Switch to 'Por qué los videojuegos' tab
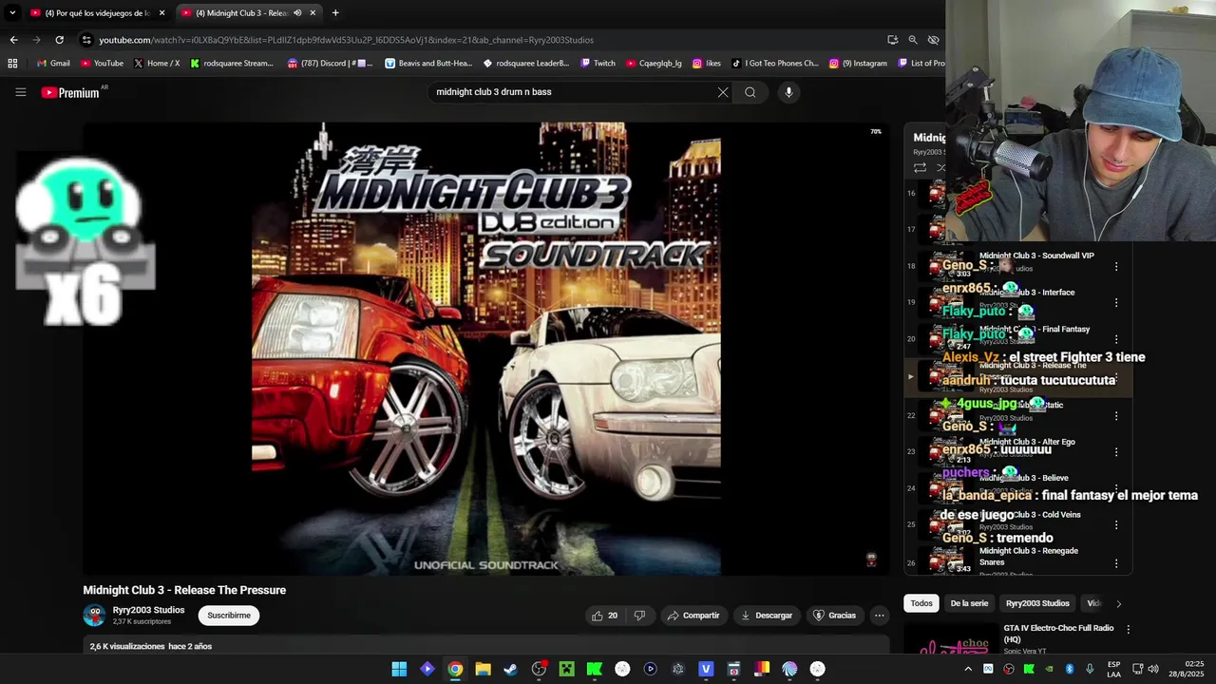Image resolution: width=1216 pixels, height=684 pixels. pyautogui.click(x=91, y=13)
